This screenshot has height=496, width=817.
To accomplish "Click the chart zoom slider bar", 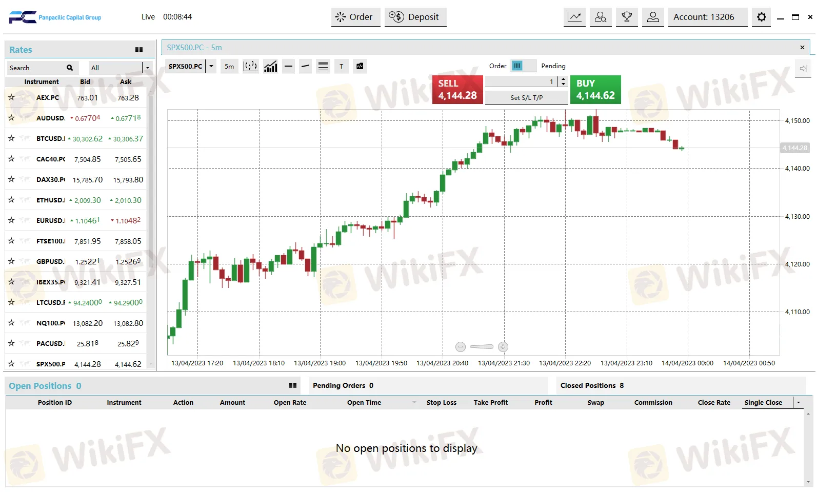I will point(482,347).
